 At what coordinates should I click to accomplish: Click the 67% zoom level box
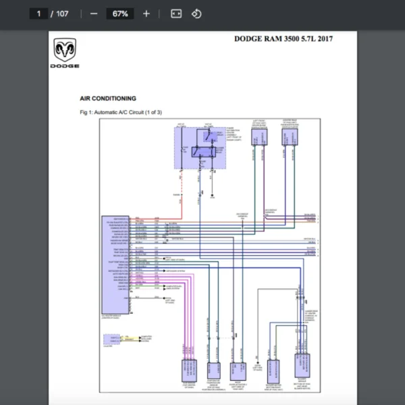tap(120, 13)
